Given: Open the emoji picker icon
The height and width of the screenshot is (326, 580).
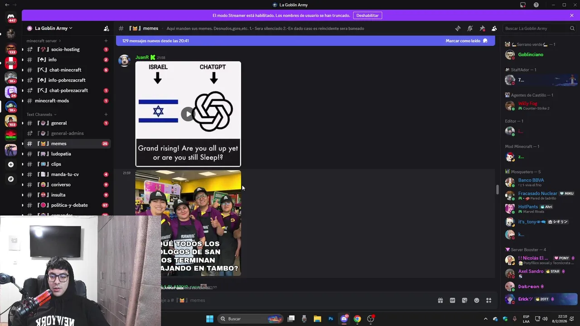Looking at the screenshot, I should 477,300.
